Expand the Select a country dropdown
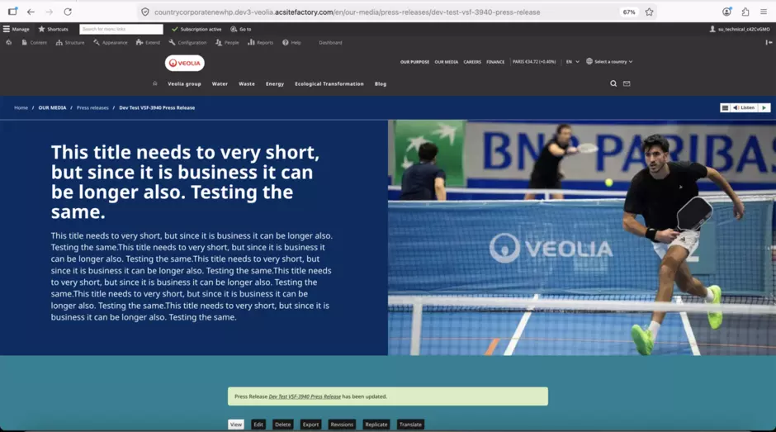This screenshot has height=432, width=776. tap(609, 62)
